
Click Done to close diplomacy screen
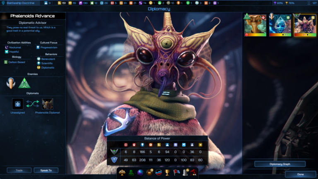(x=300, y=174)
